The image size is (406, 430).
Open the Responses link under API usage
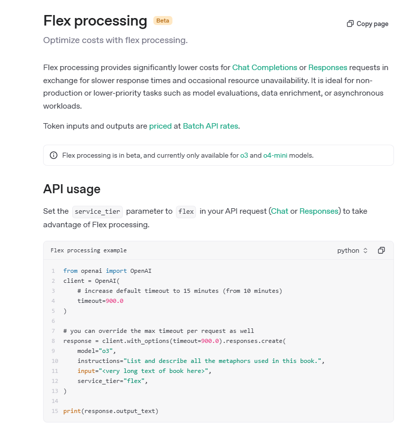coord(318,211)
